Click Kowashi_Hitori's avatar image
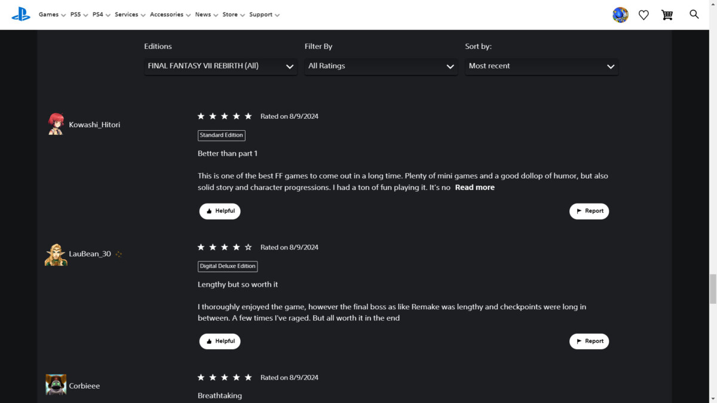 (56, 124)
